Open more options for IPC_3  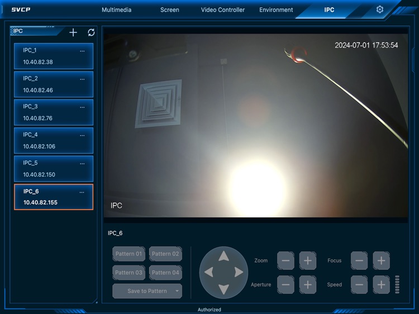(82, 107)
